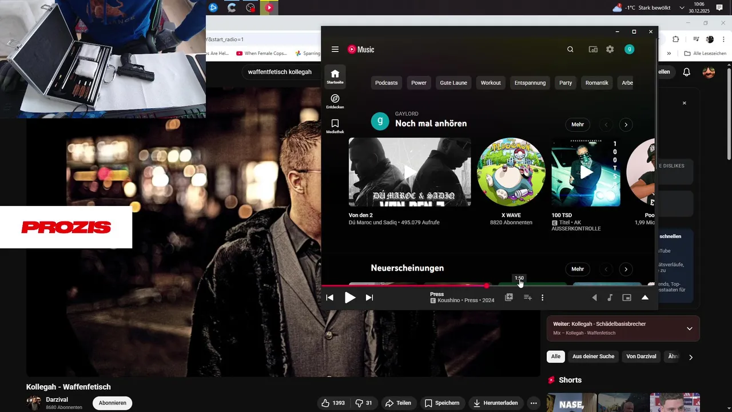Screen dimensions: 732x412
Task: Click Mehr next to Noch mal anhören
Action: [x=578, y=125]
